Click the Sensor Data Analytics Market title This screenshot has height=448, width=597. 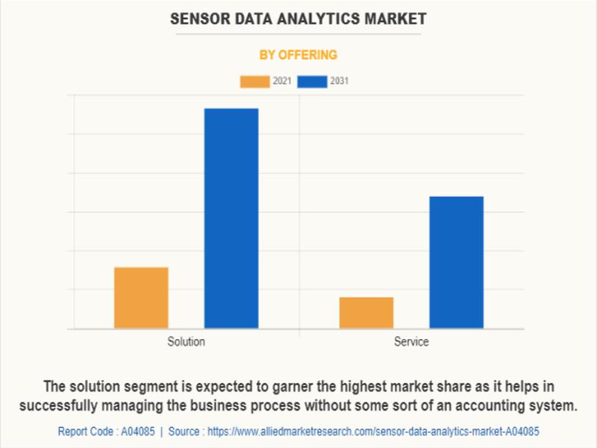pyautogui.click(x=298, y=19)
